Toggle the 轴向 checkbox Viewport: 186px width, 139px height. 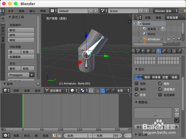coord(136,89)
